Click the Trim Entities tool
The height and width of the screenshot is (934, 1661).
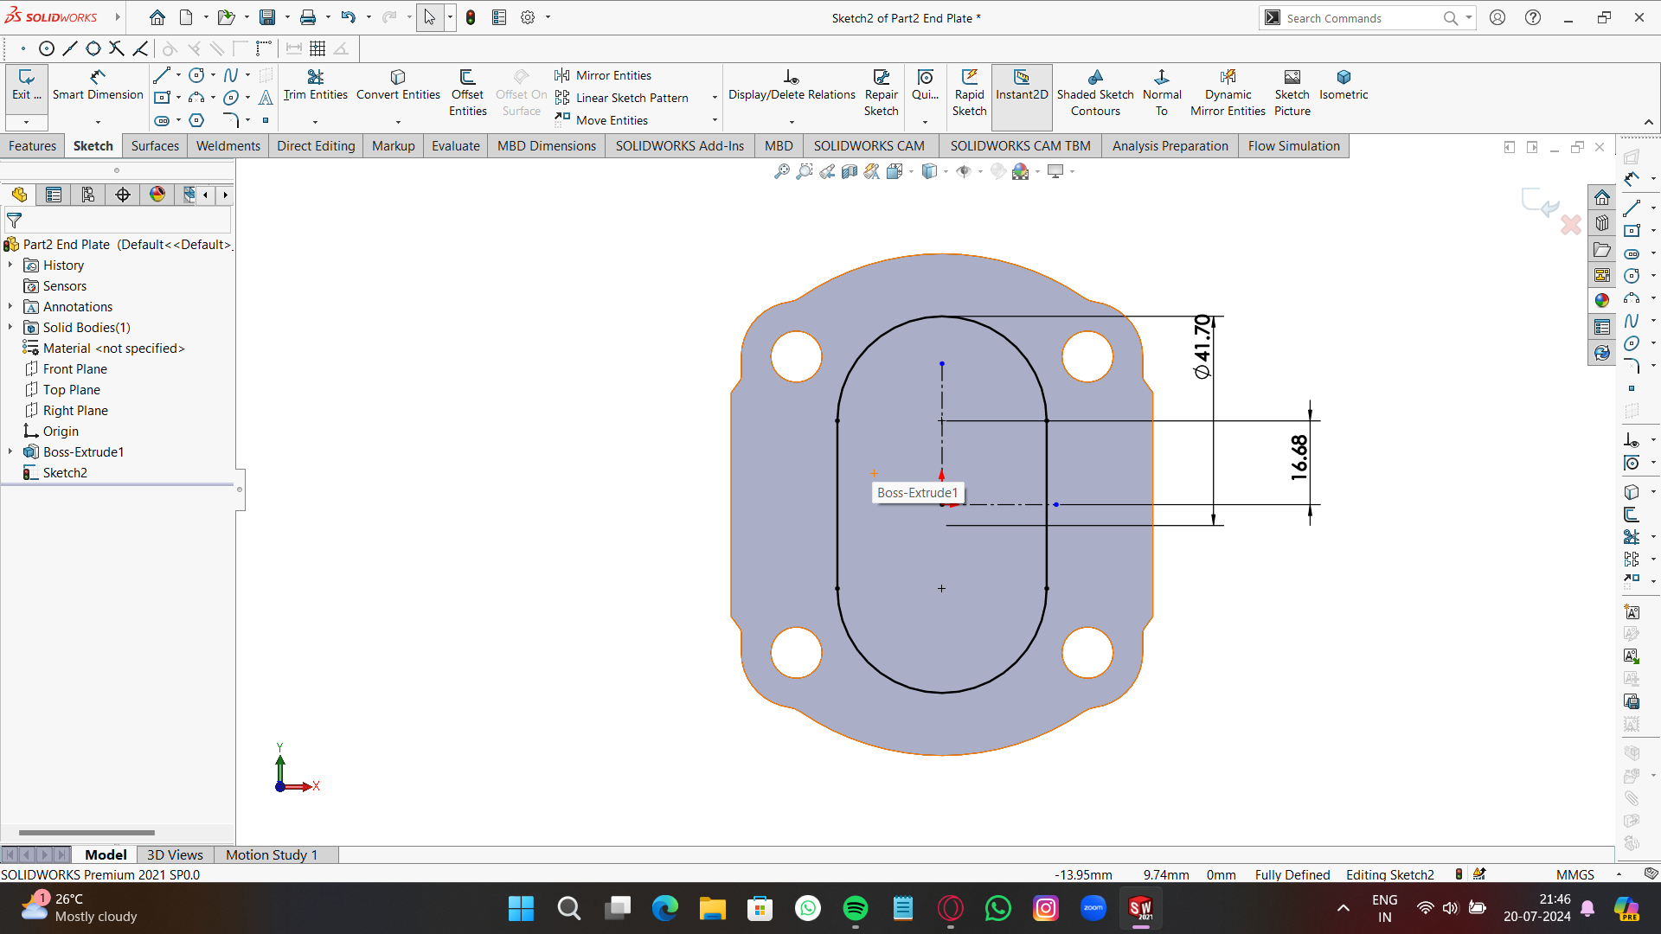[x=315, y=85]
